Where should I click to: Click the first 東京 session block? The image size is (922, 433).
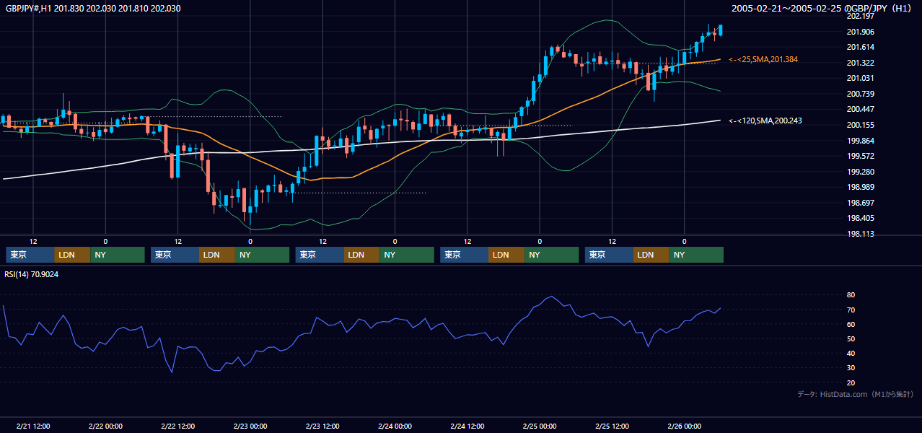click(30, 255)
